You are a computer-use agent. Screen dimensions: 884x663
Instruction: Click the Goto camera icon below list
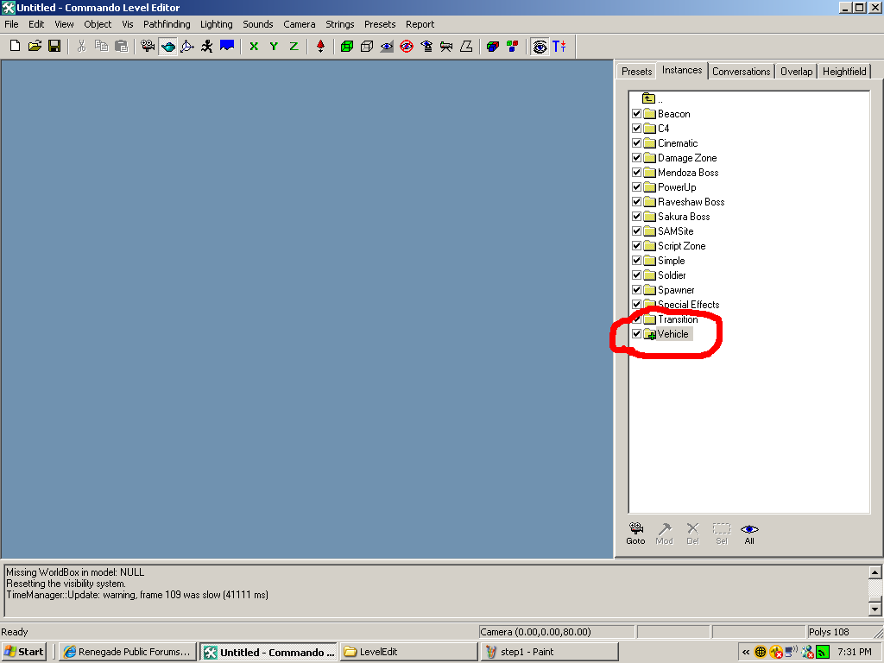pos(635,533)
